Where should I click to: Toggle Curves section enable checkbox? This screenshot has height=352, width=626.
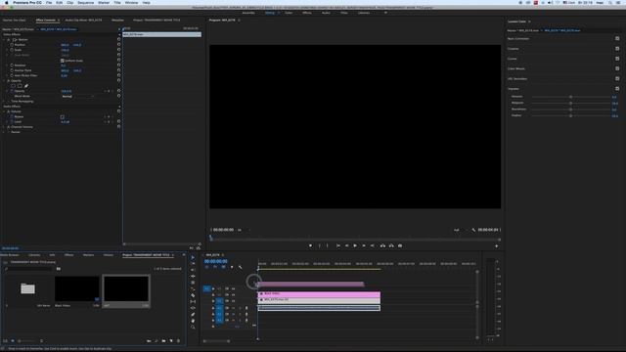(617, 59)
